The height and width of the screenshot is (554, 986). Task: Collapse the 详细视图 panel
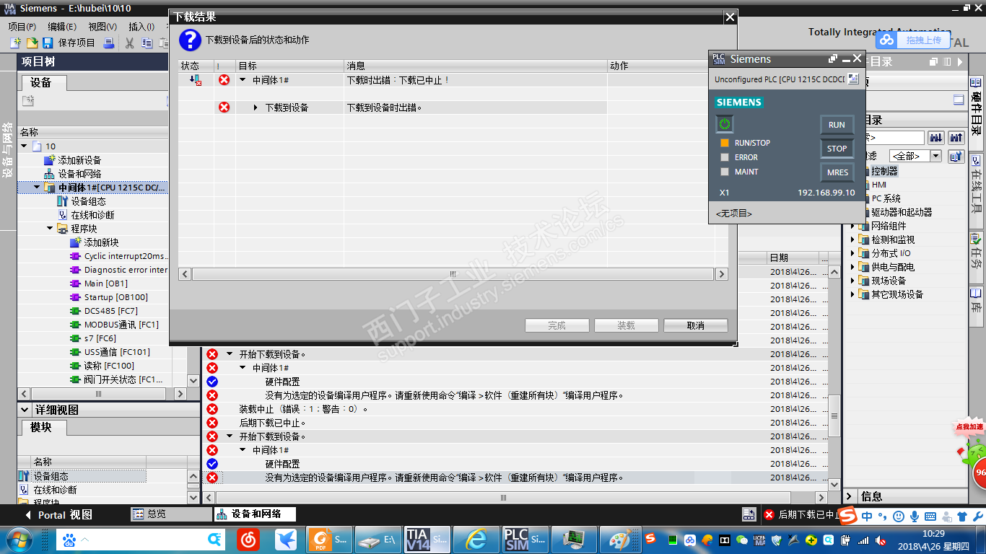[25, 410]
